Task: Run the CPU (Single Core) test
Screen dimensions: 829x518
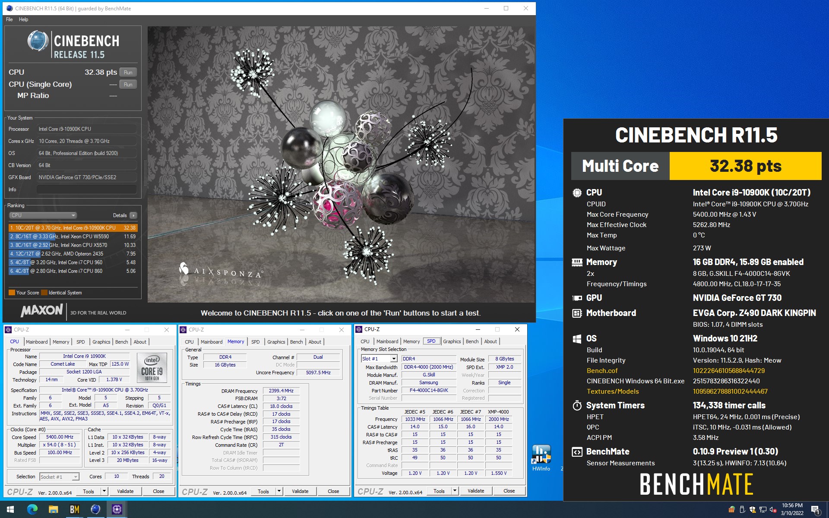Action: coord(128,84)
